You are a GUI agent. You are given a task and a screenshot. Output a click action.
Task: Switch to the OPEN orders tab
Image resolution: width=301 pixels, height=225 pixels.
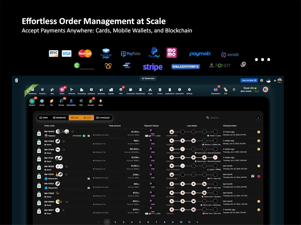(x=44, y=117)
